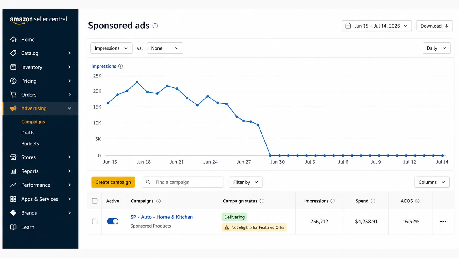The image size is (459, 258).
Task: Expand the Inventory menu chevron
Action: click(x=69, y=67)
